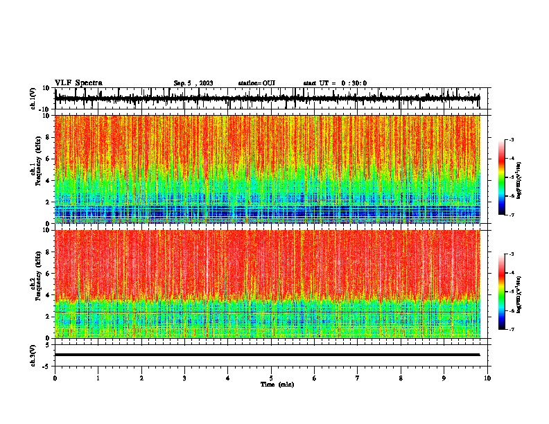Click the time axis tick label "9"
The height and width of the screenshot is (424, 549).
(444, 378)
